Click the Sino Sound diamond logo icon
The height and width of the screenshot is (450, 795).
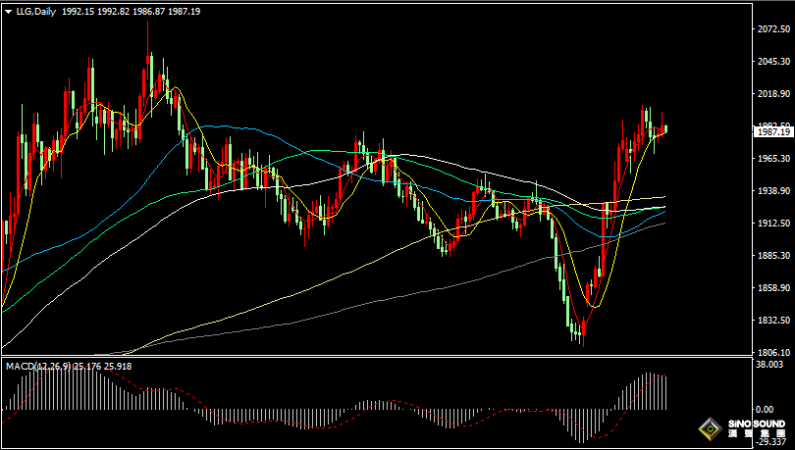708,428
